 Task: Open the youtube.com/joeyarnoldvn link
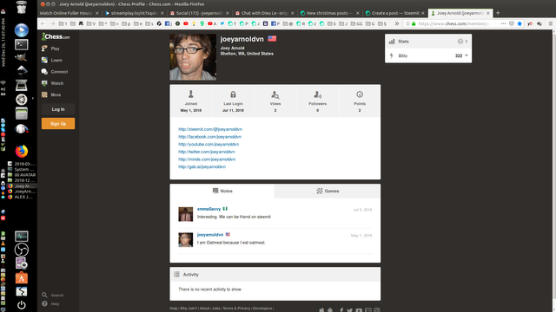point(208,144)
